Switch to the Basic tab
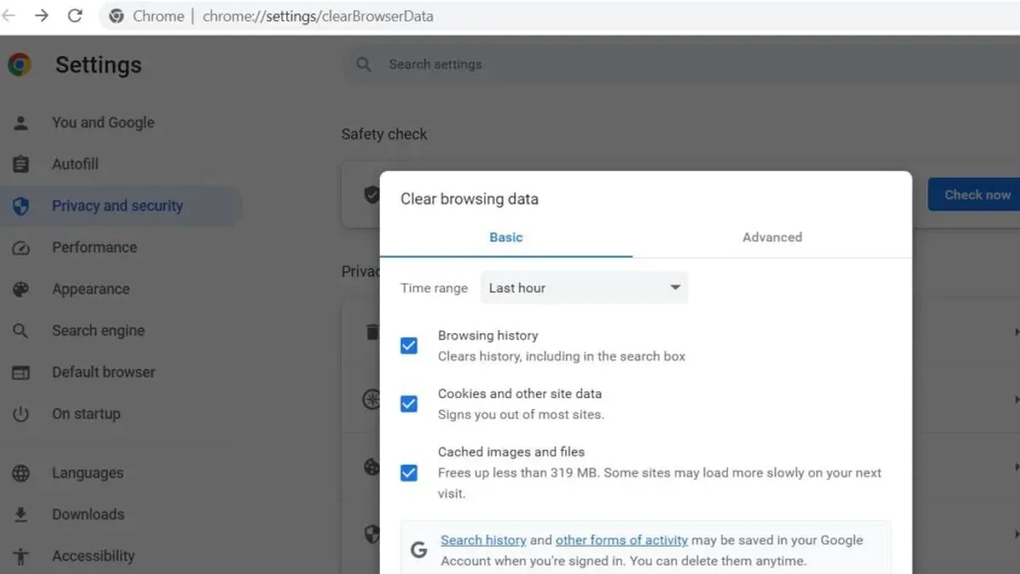 point(506,237)
